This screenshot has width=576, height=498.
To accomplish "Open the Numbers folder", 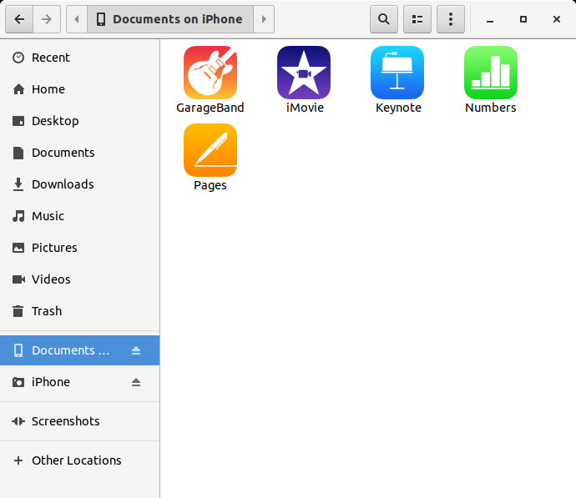I will click(x=491, y=73).
